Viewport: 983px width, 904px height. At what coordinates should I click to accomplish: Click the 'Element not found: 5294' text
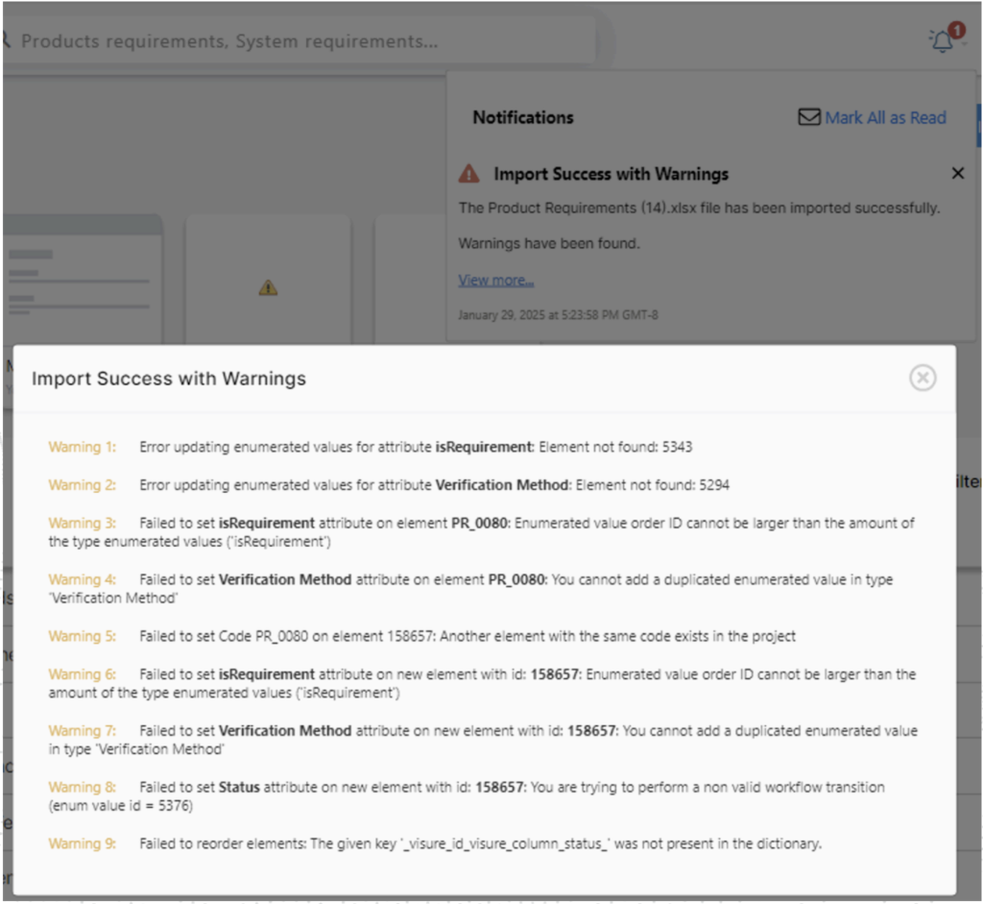653,485
